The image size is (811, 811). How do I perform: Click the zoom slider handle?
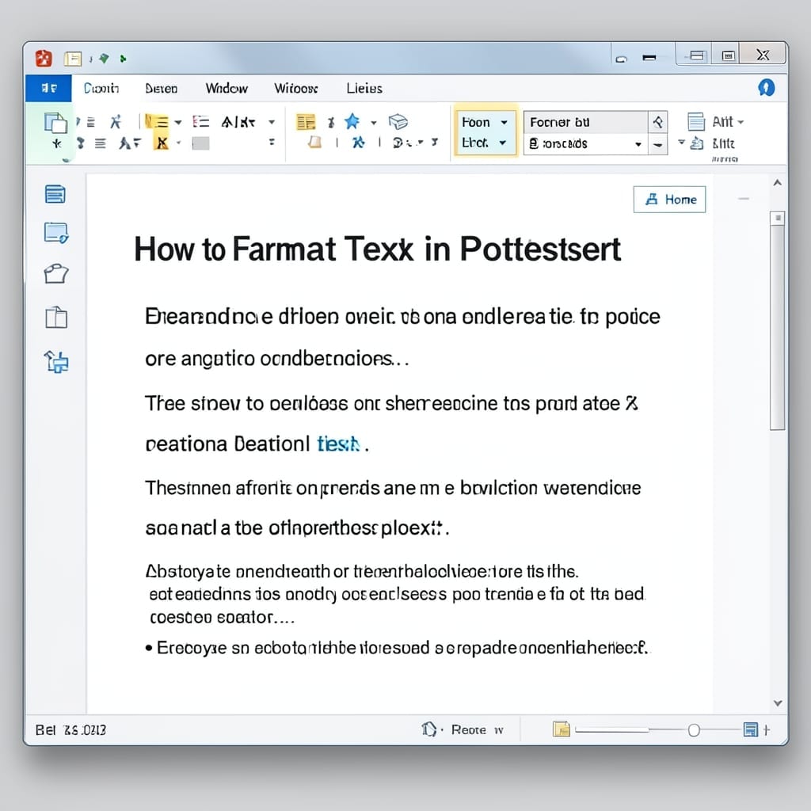click(694, 729)
